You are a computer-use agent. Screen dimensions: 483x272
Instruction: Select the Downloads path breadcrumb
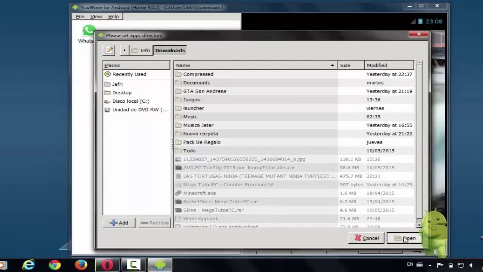[170, 50]
